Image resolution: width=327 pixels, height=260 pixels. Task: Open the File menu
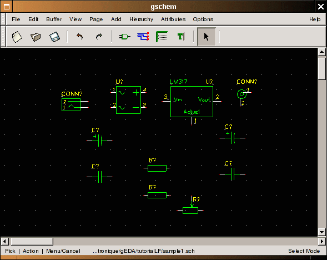(x=16, y=19)
